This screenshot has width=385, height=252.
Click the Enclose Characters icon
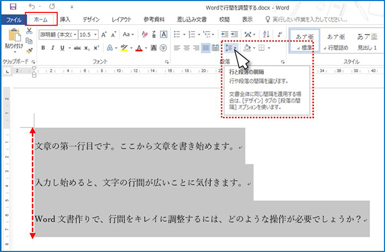pos(163,48)
